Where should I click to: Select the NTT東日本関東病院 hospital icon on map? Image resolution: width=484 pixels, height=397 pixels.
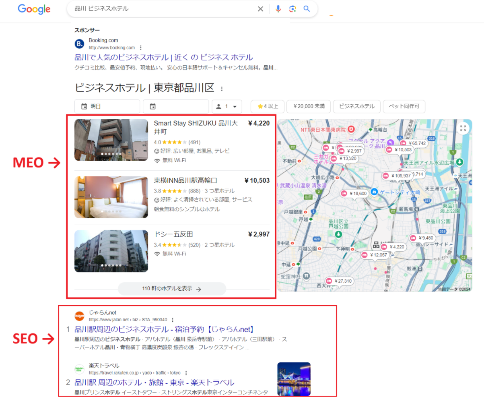(x=351, y=129)
